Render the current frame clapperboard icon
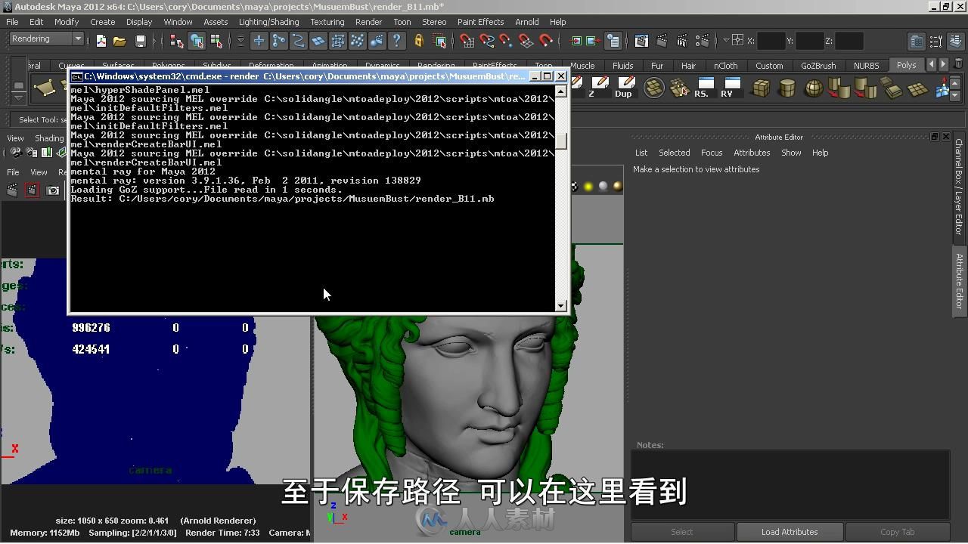Viewport: 968px width, 544px height. [x=662, y=41]
